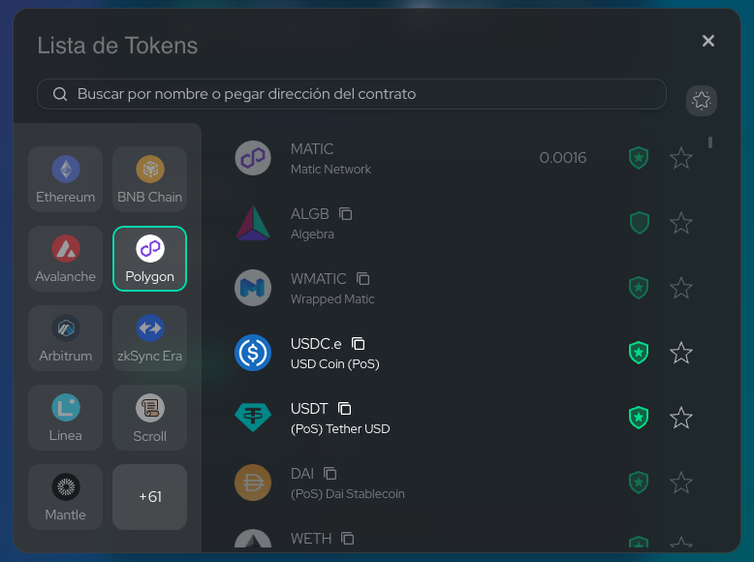Copy the DAI contract address
The width and height of the screenshot is (754, 562).
[x=330, y=474]
